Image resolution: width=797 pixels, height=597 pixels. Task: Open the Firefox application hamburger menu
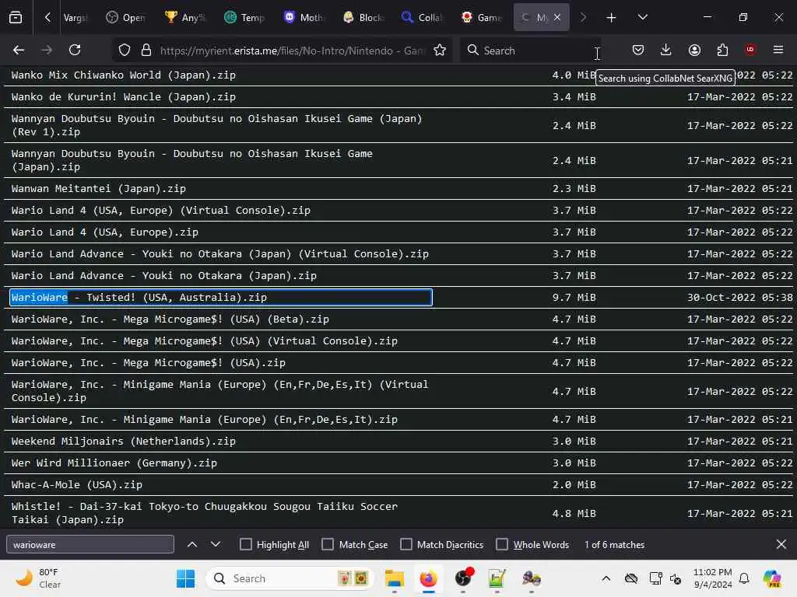[x=778, y=50]
